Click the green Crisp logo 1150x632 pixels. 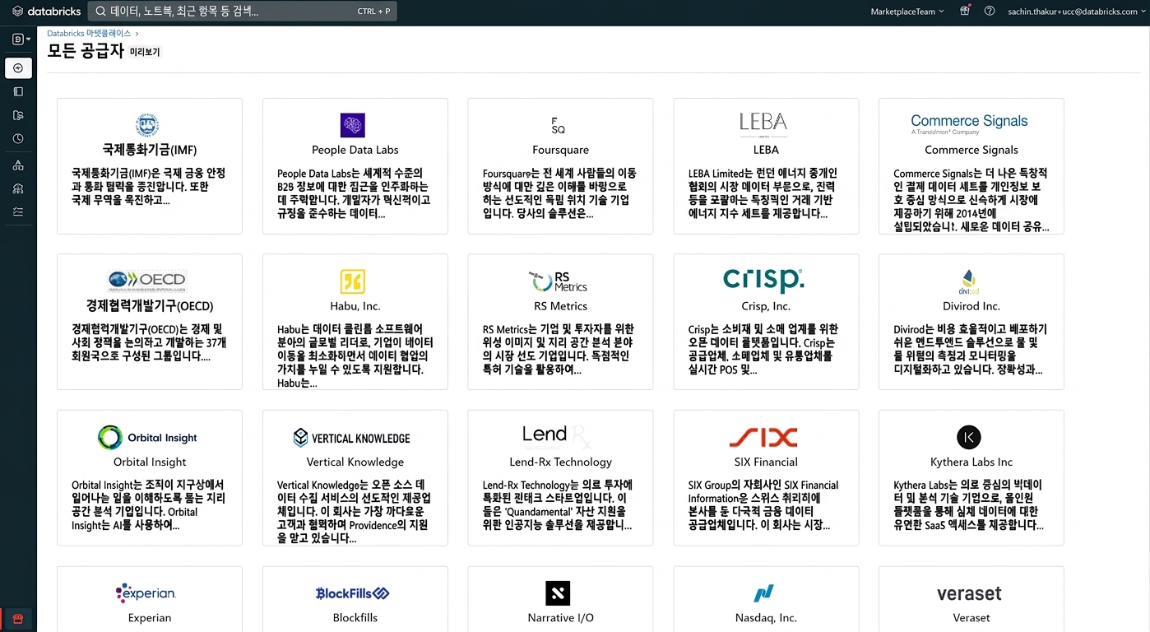(763, 281)
